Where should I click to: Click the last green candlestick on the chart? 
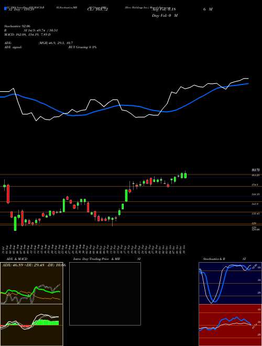(185, 176)
